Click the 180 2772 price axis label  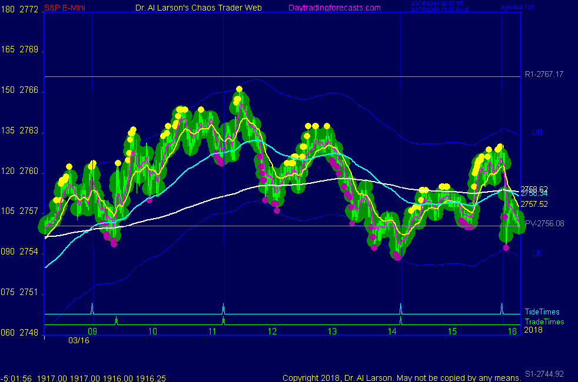click(x=19, y=9)
